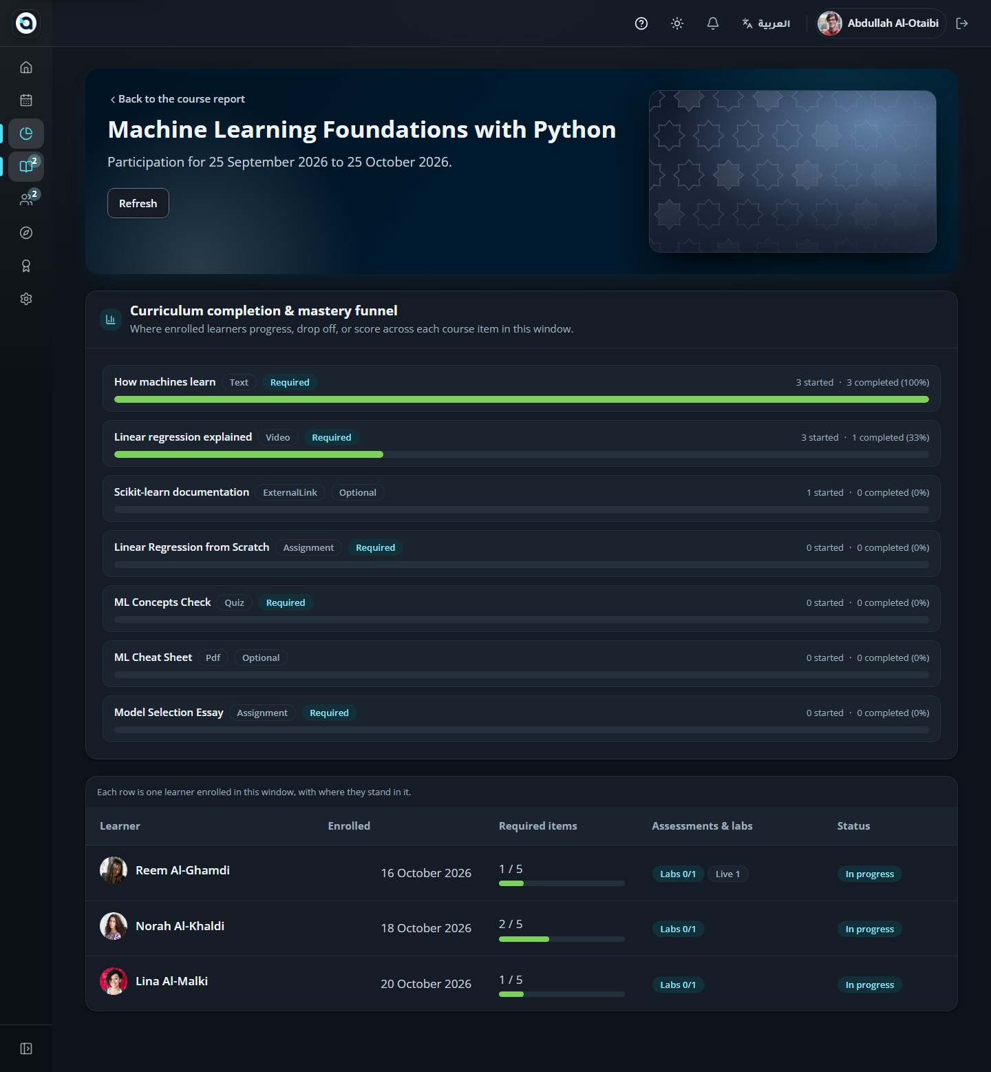Select the Enrolled column header
Screen dimensions: 991x1072
[x=349, y=826]
